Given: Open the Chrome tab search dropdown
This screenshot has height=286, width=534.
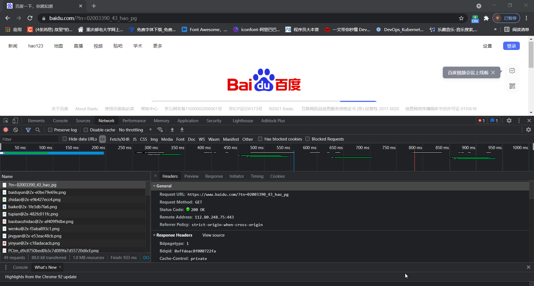Looking at the screenshot, I should pos(479,6).
